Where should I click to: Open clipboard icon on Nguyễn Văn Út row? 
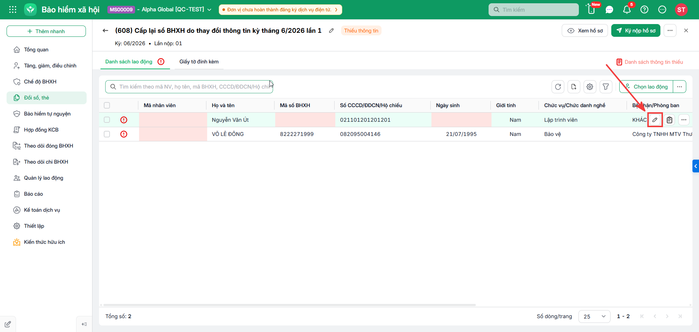670,120
